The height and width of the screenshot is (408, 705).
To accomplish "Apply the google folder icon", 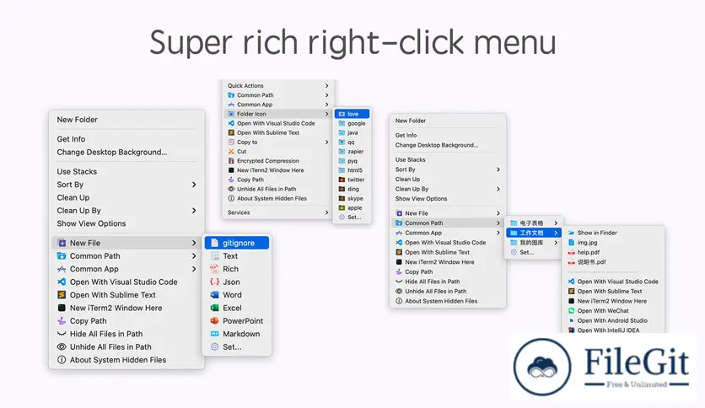I will tap(352, 124).
